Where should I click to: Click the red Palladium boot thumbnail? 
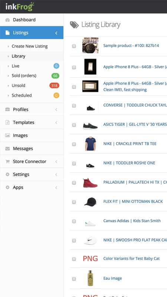[x=90, y=183]
